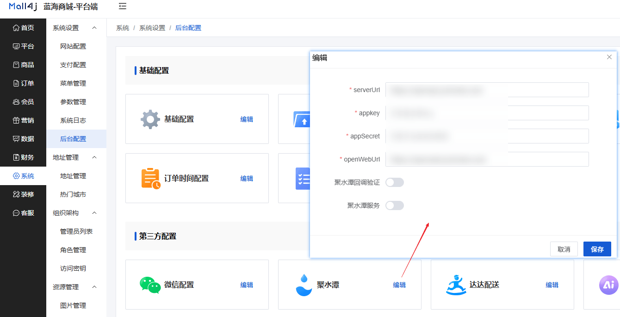
Task: Click 编辑 link on 达达配送 card
Action: pyautogui.click(x=552, y=285)
